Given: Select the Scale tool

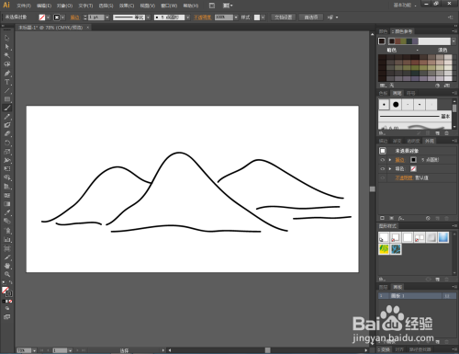Looking at the screenshot, I should [7, 152].
